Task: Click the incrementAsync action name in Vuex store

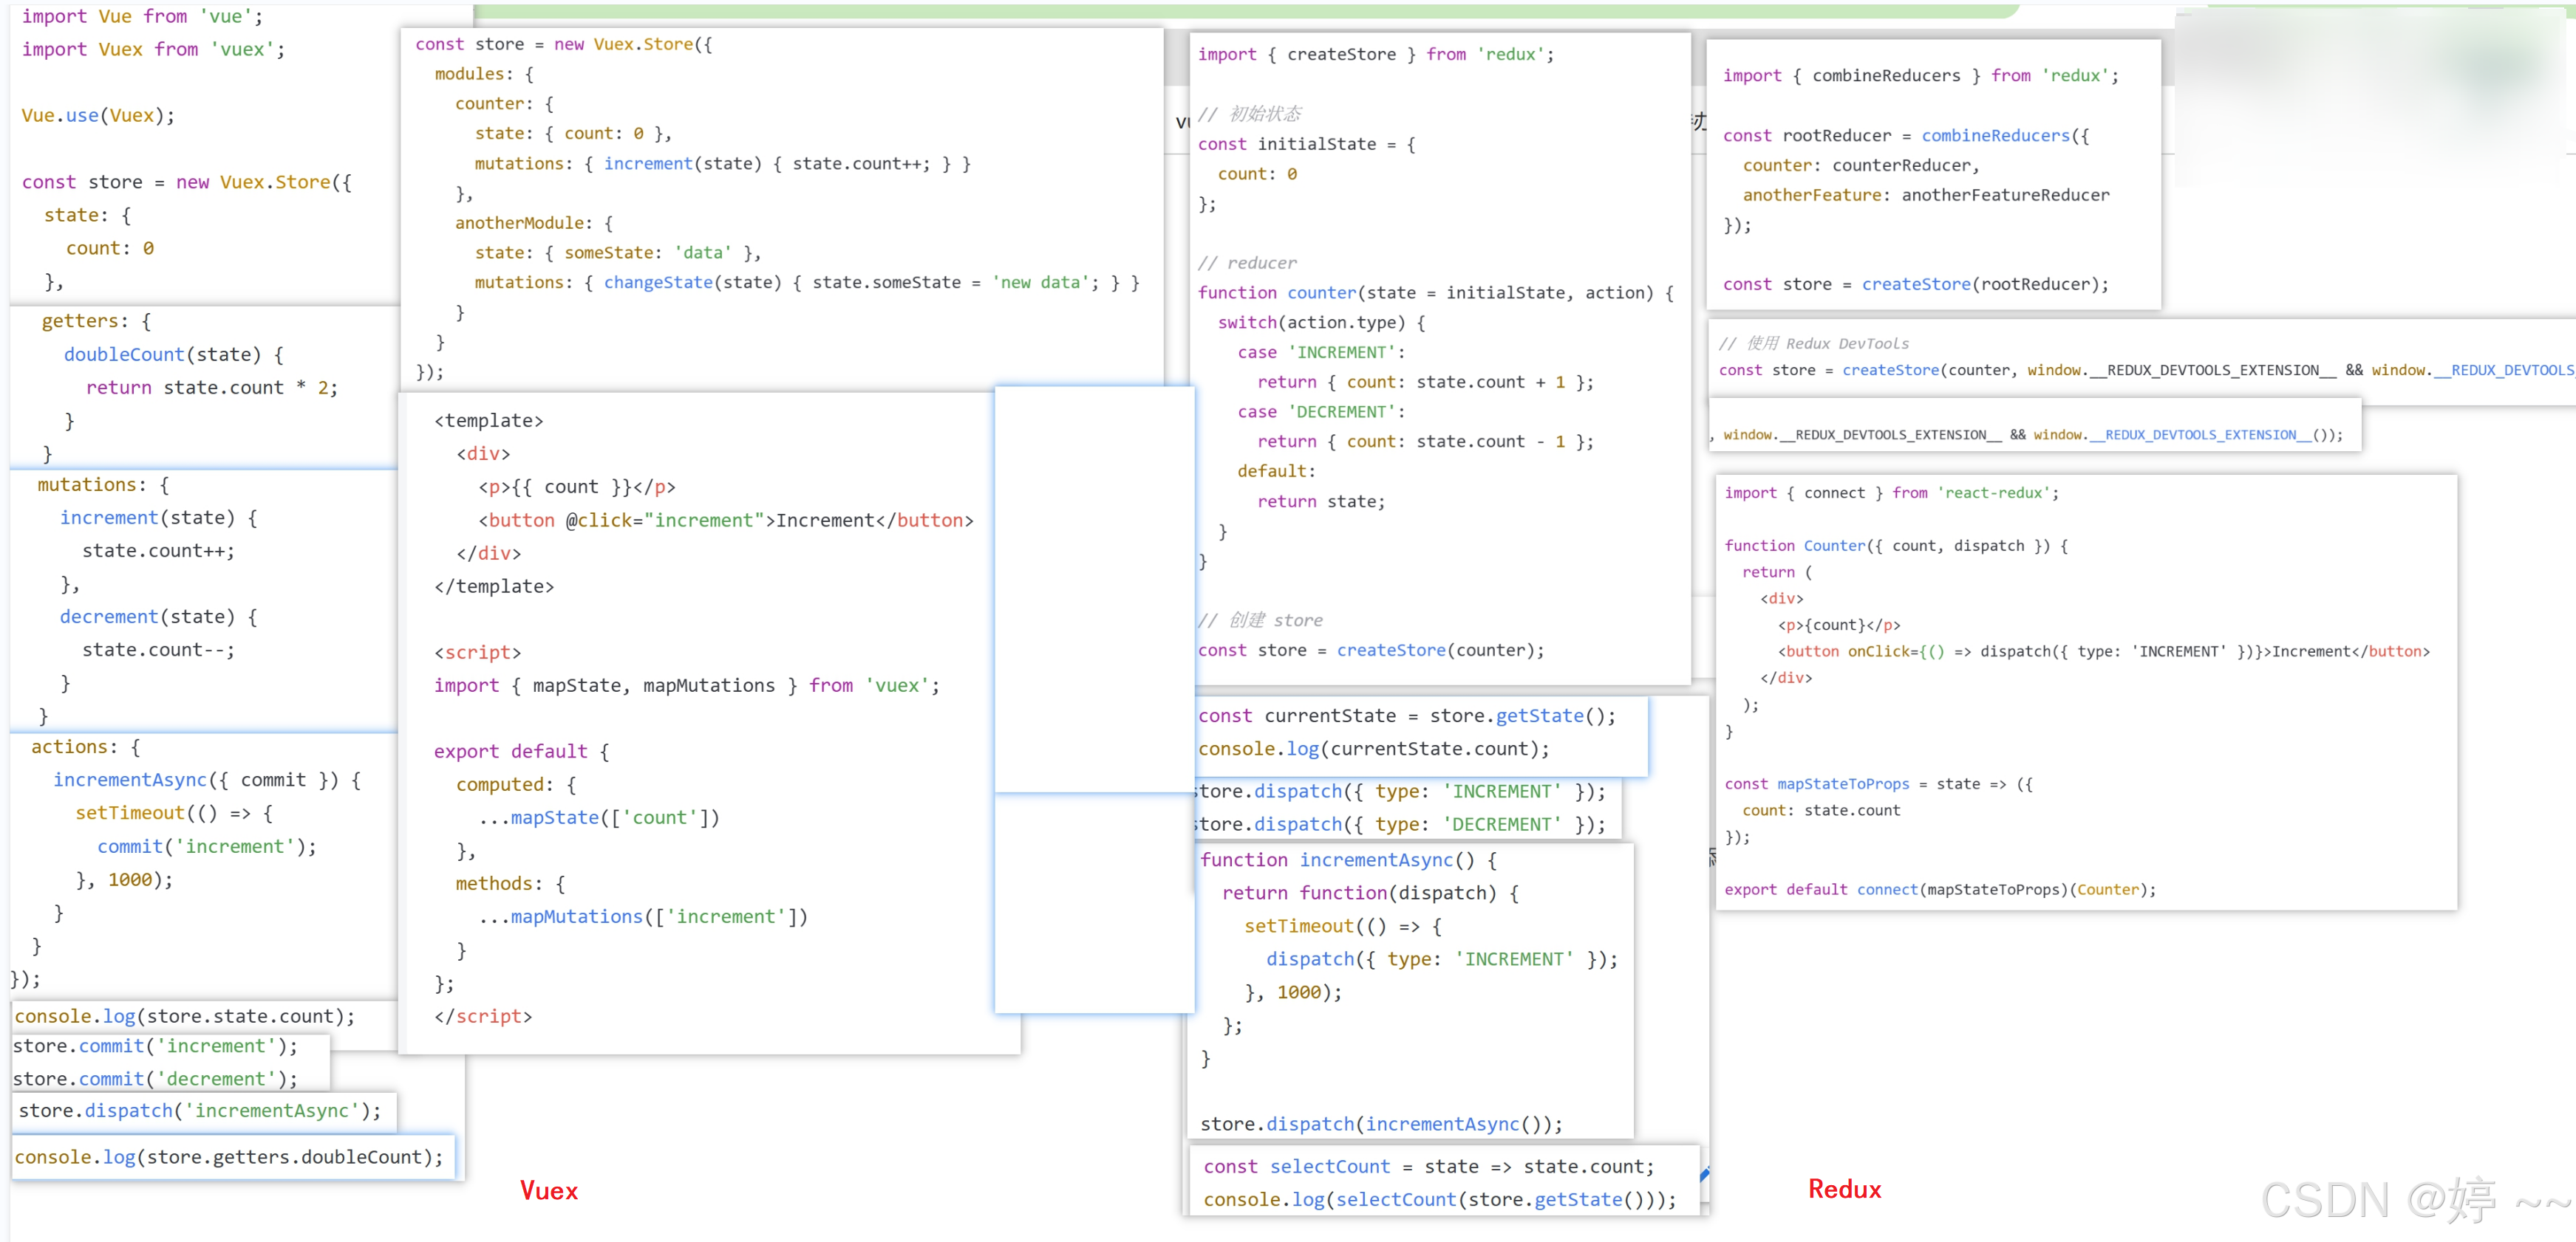Action: click(x=130, y=779)
